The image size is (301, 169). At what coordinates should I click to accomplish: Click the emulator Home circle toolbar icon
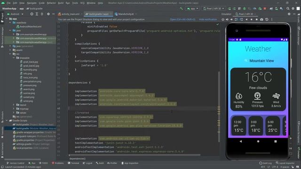pyautogui.click(x=252, y=20)
